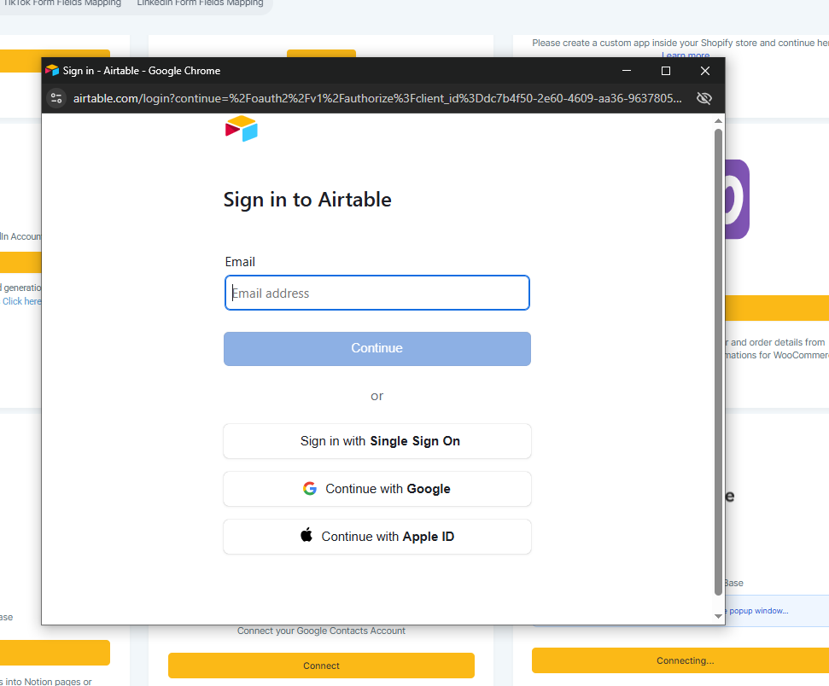Click the Airtable favicon in the title bar

pos(52,70)
